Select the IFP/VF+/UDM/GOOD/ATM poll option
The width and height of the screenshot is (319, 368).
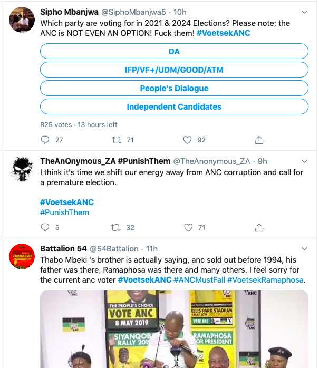174,70
